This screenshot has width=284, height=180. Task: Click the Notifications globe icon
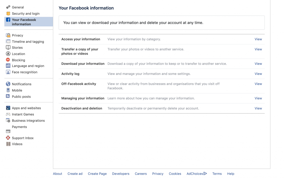(8, 84)
